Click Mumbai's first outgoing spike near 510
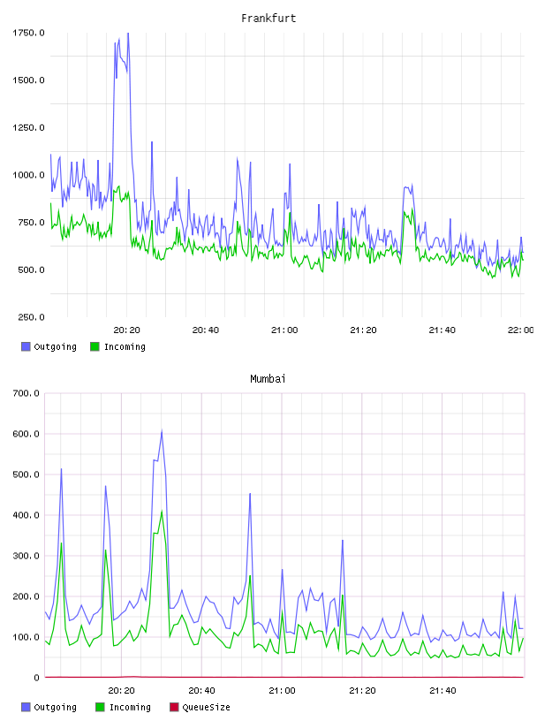Viewport: 537px width, 721px height. [x=61, y=469]
